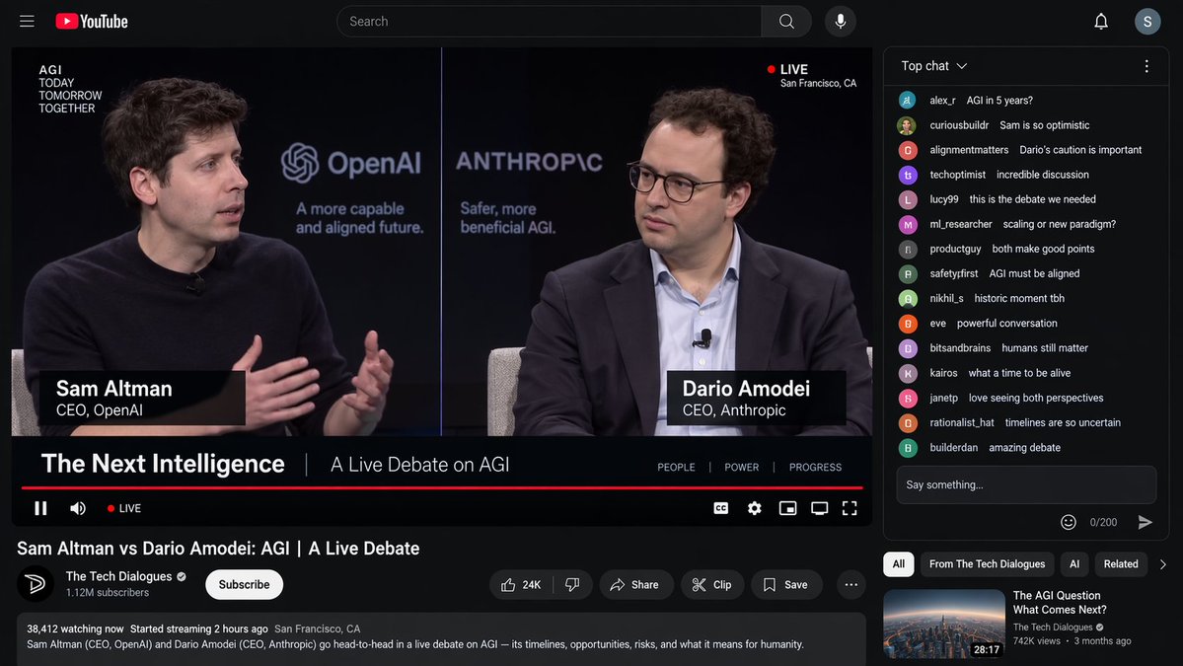The width and height of the screenshot is (1183, 666).
Task: Click lucy99 chat avatar
Action: tap(907, 200)
